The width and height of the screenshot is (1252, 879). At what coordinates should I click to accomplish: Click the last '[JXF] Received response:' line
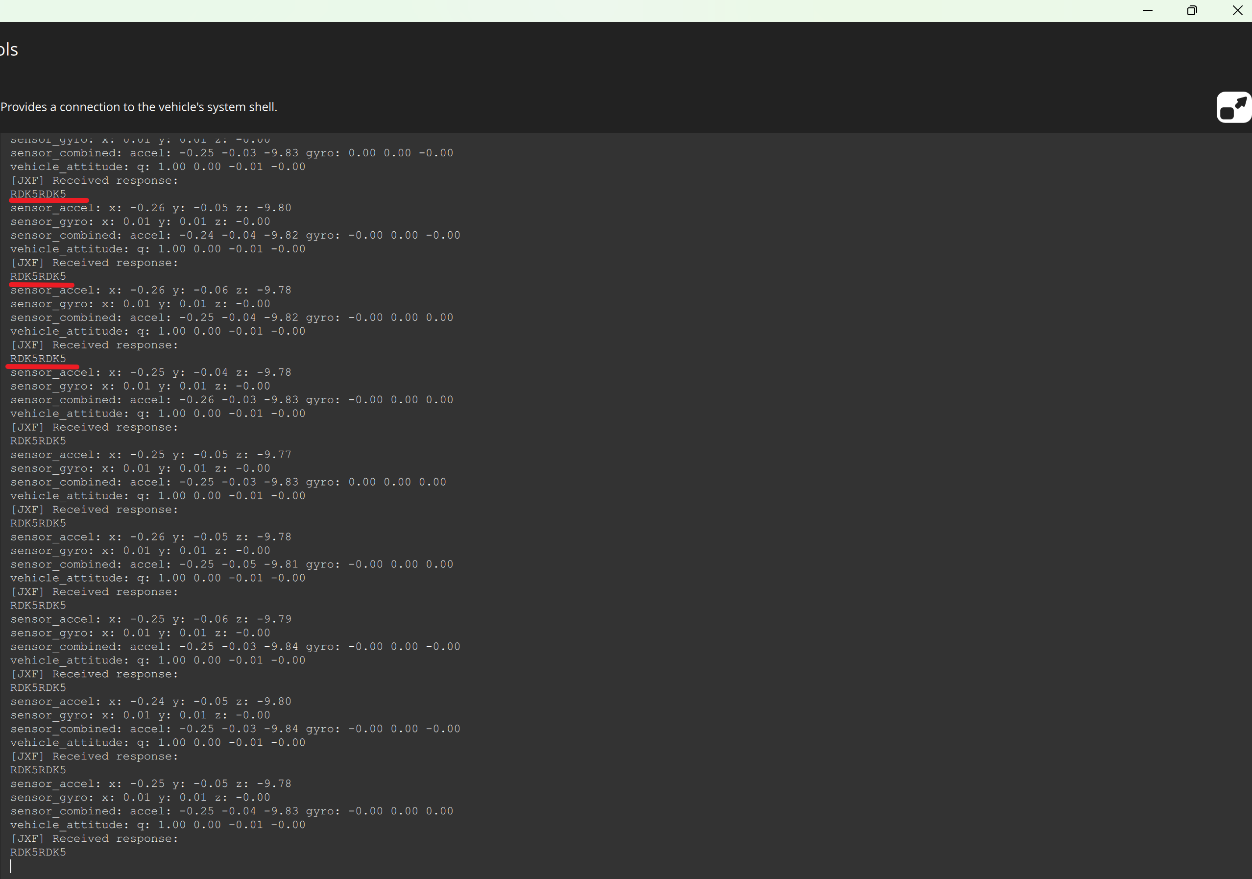95,839
